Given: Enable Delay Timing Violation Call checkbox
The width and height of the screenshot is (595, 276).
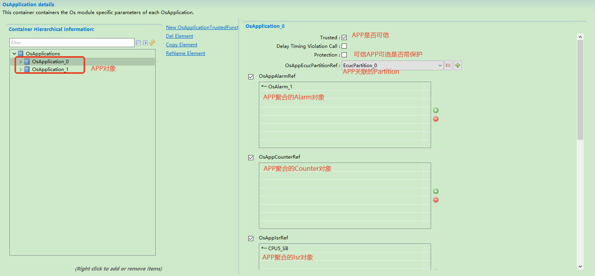Looking at the screenshot, I should (x=344, y=46).
